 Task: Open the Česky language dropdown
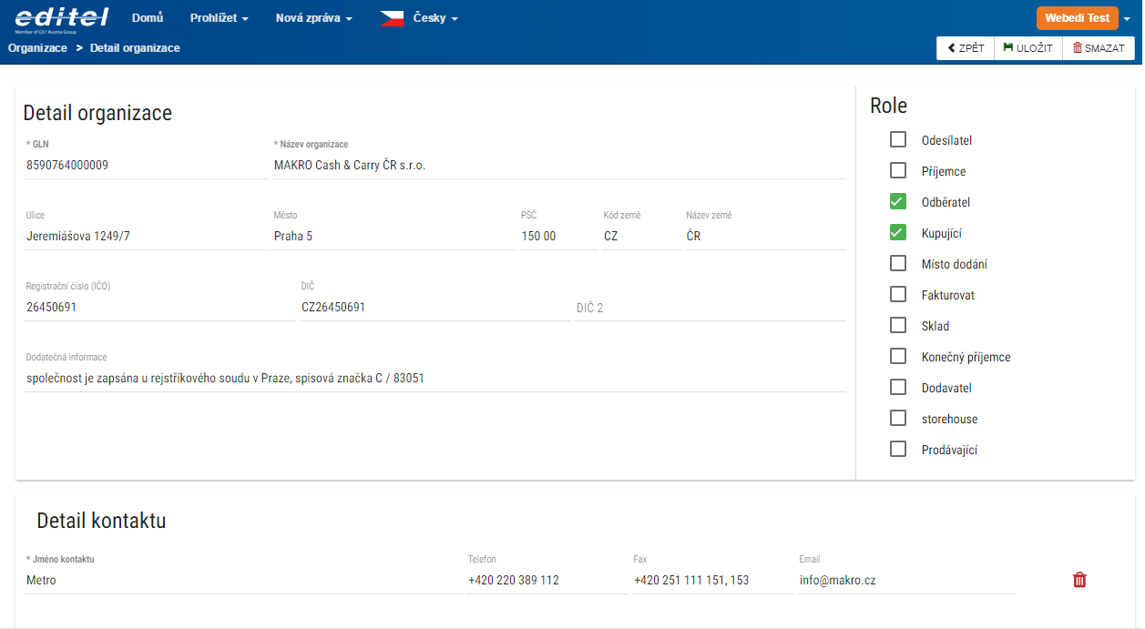[x=435, y=18]
